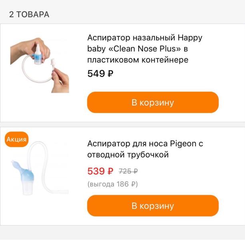Tap the orange Акция promo badge
The height and width of the screenshot is (240, 245).
[16, 140]
